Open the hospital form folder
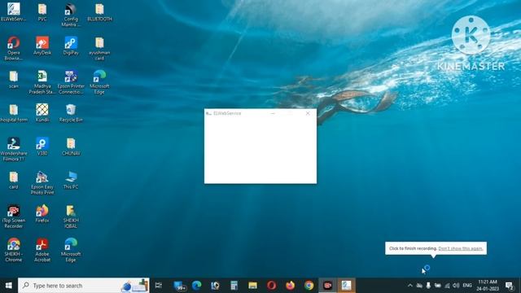521x293 pixels. (14, 113)
